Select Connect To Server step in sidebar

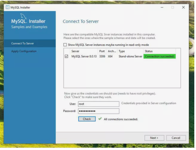(x=30, y=43)
